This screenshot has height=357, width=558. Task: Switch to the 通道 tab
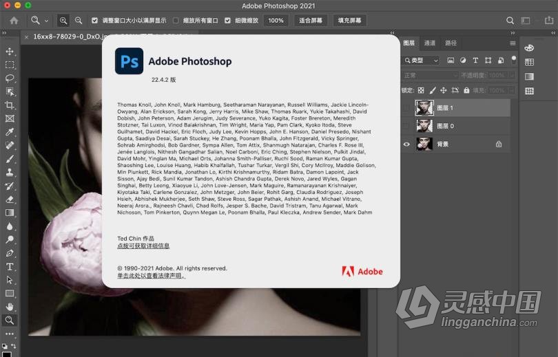pos(430,43)
